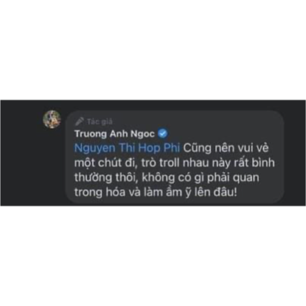Click the dark area left of avatar
The width and height of the screenshot is (306, 306).
[22, 153]
